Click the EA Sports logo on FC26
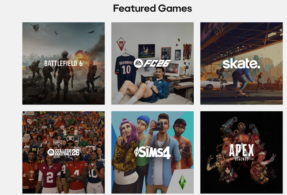This screenshot has width=287, height=195. click(138, 64)
